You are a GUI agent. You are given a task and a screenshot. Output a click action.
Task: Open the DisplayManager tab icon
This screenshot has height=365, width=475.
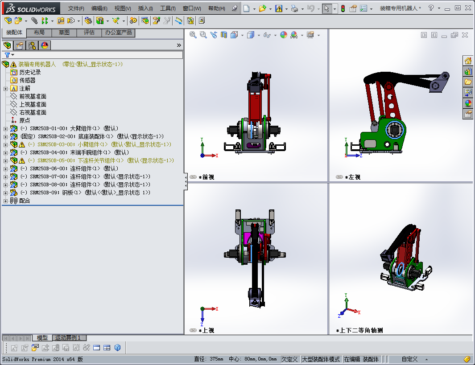point(45,45)
